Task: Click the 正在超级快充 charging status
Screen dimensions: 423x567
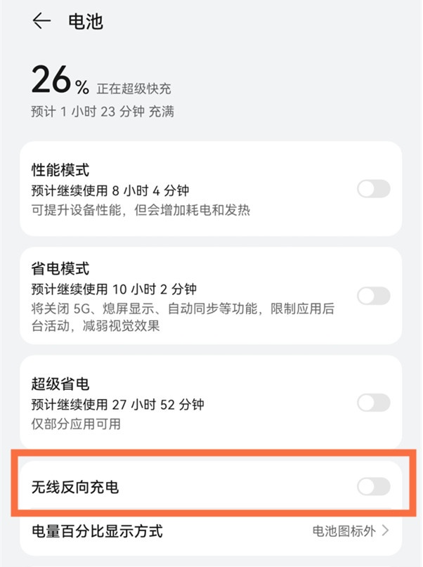Action: (134, 89)
